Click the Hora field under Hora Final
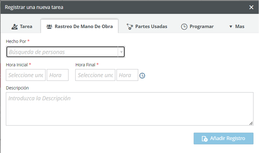259x153 pixels. click(127, 75)
